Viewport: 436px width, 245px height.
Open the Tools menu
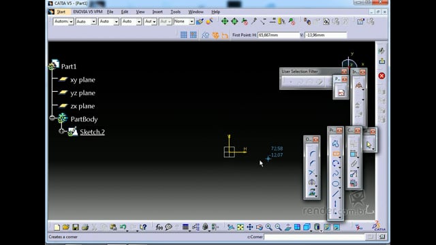[176, 12]
